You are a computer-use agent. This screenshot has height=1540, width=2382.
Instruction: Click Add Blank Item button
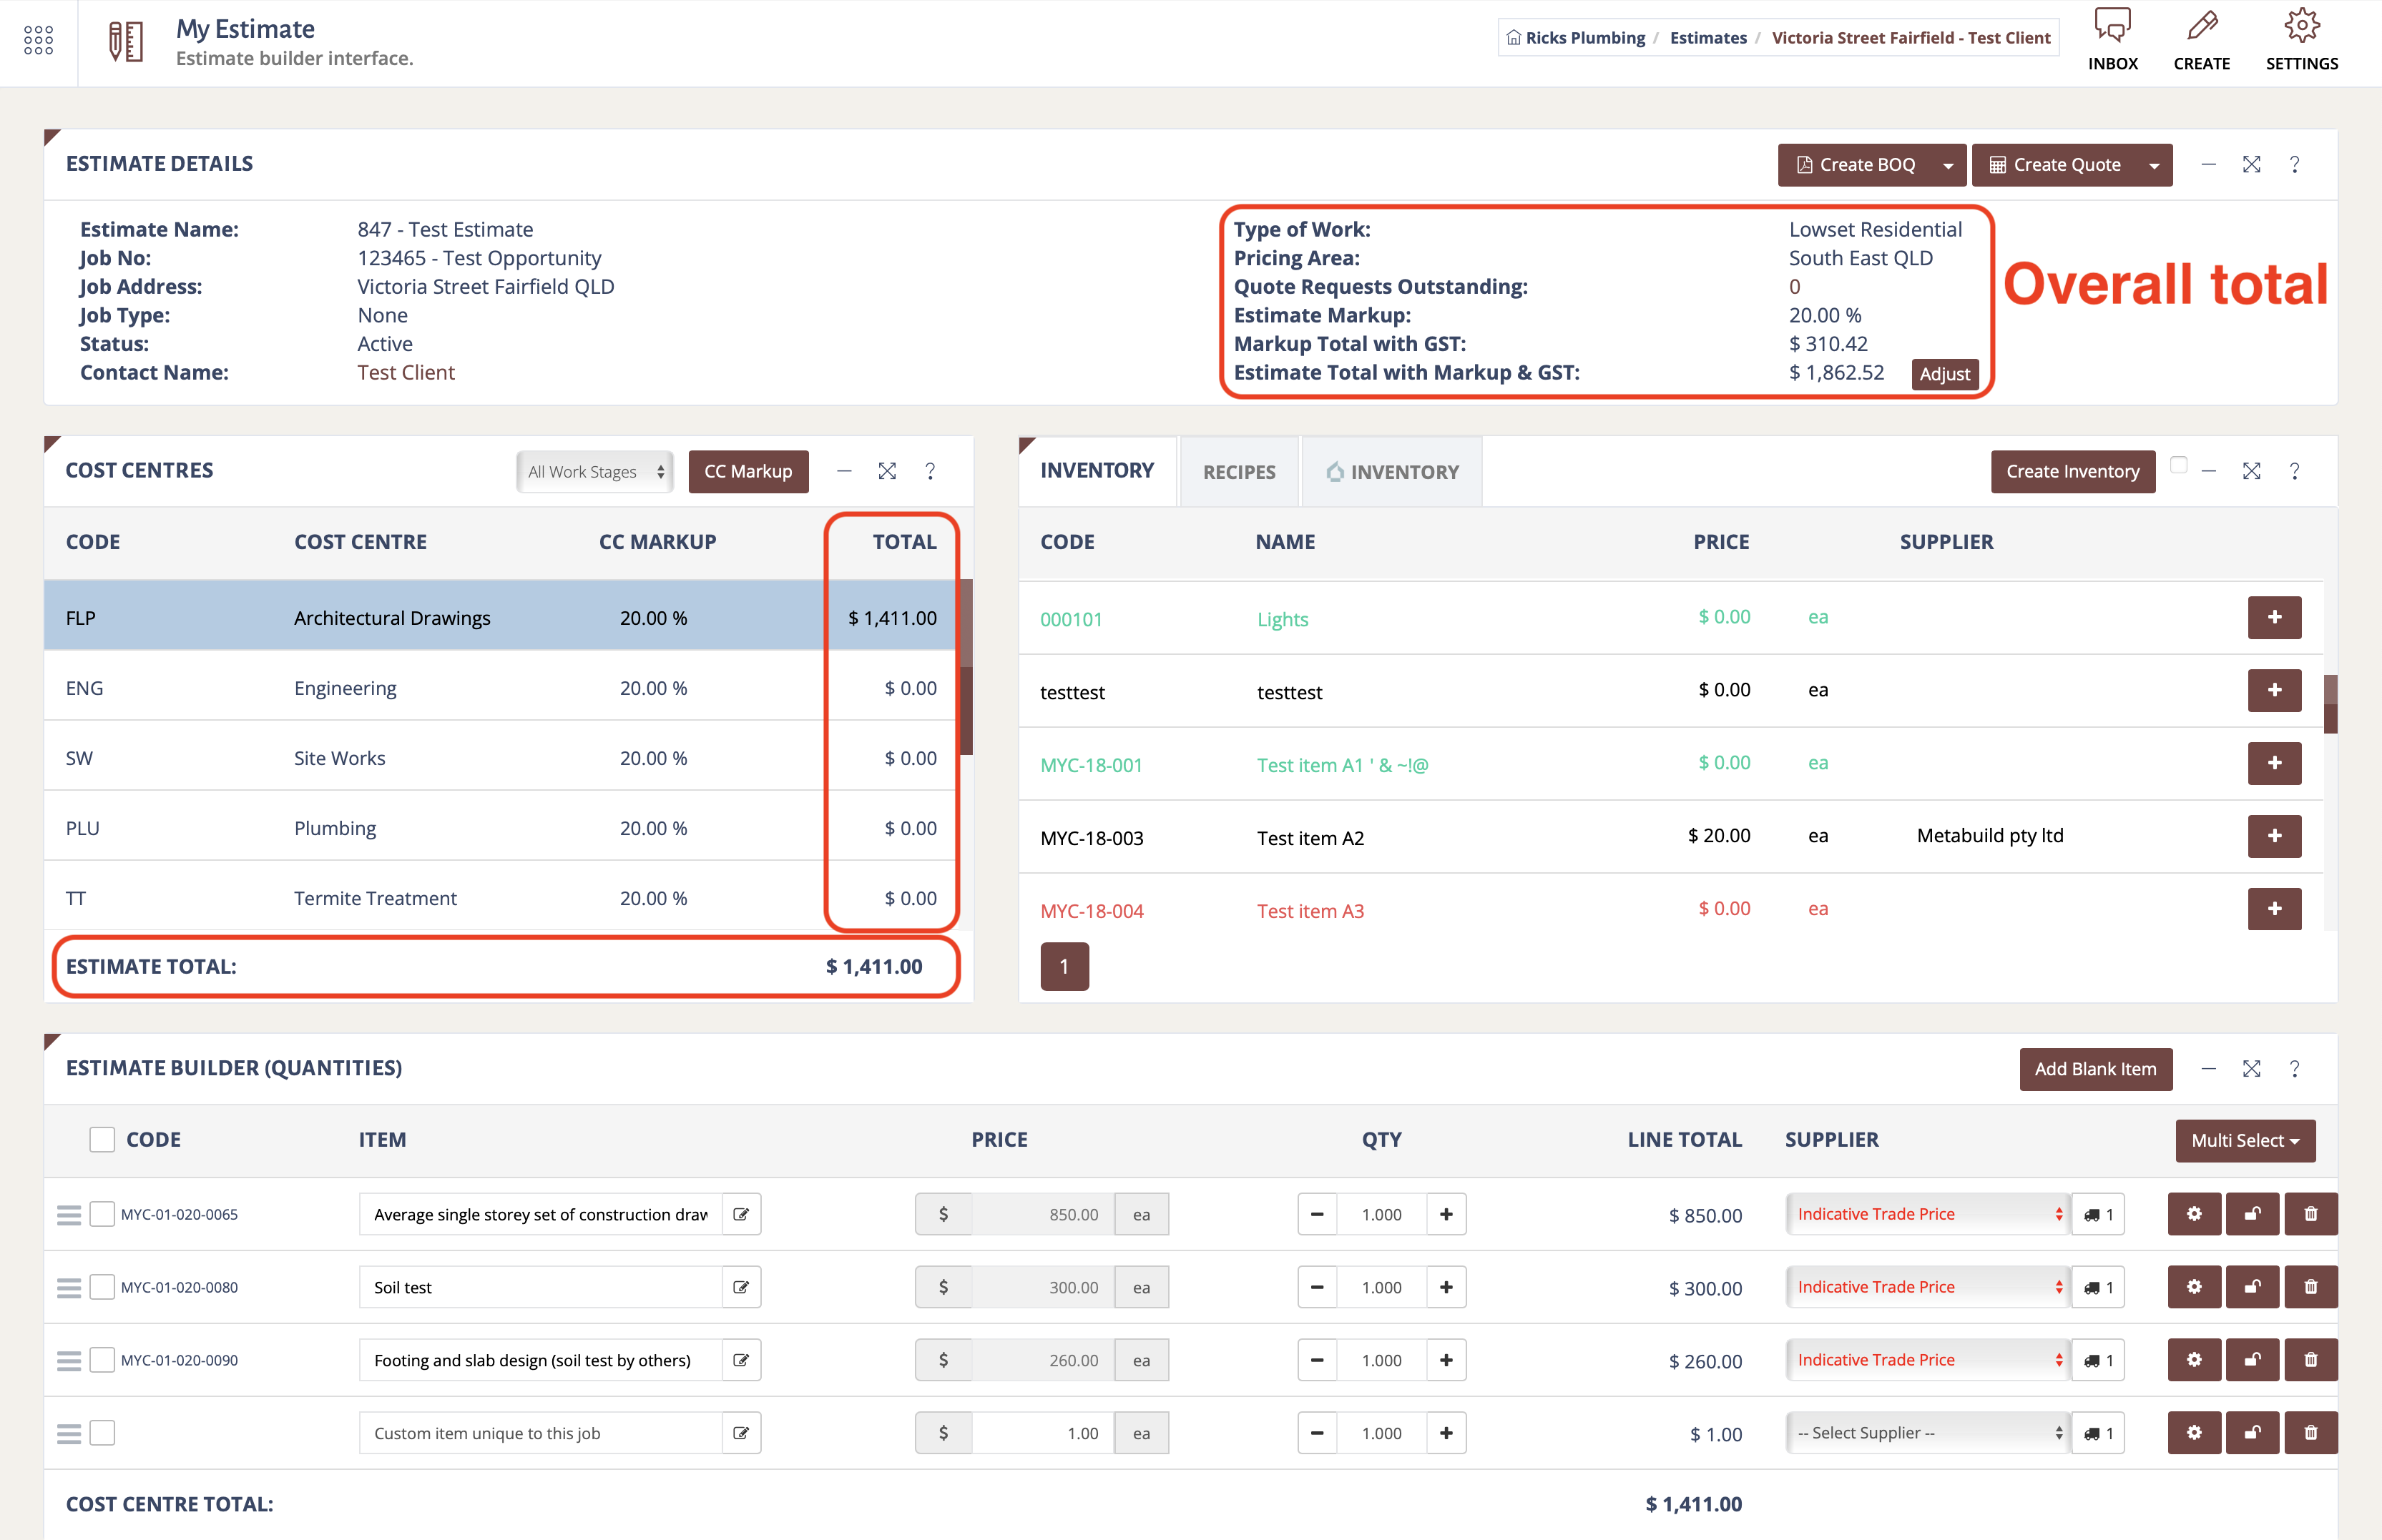2095,1069
